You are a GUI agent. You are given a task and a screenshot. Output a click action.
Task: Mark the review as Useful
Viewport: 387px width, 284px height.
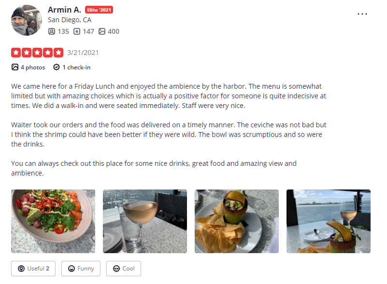(33, 269)
